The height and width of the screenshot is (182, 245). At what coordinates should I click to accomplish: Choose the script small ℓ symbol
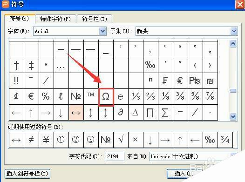[x=61, y=97]
